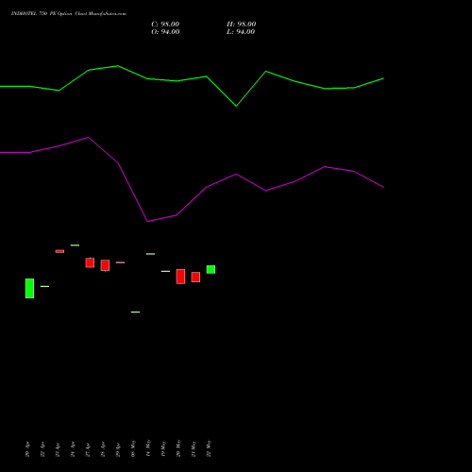The image size is (472, 472).
Task: Click the tall green candle for 20 Apr
Action: pos(29,288)
